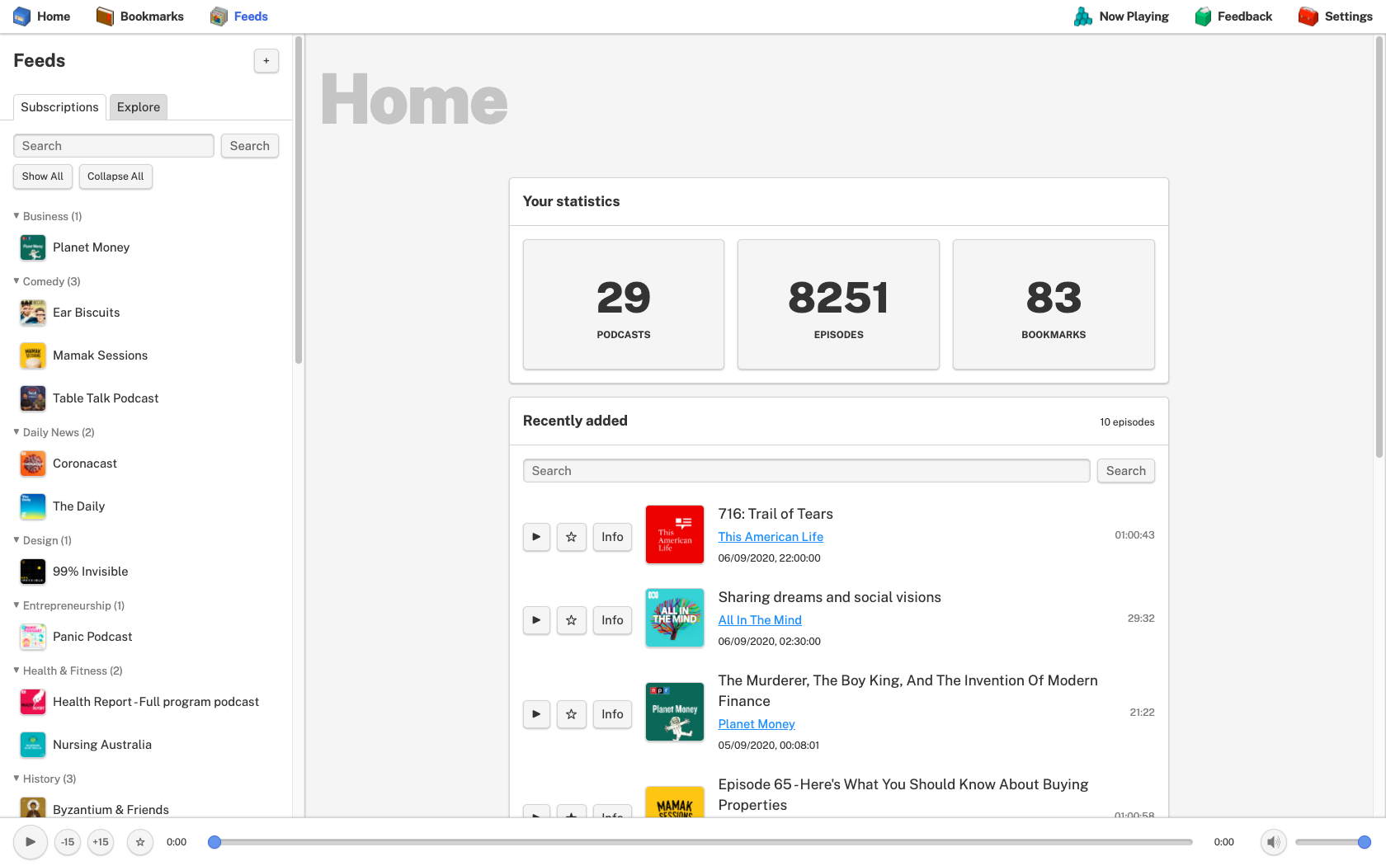The height and width of the screenshot is (866, 1386).
Task: Open Planet Money link in episode list
Action: pos(757,724)
